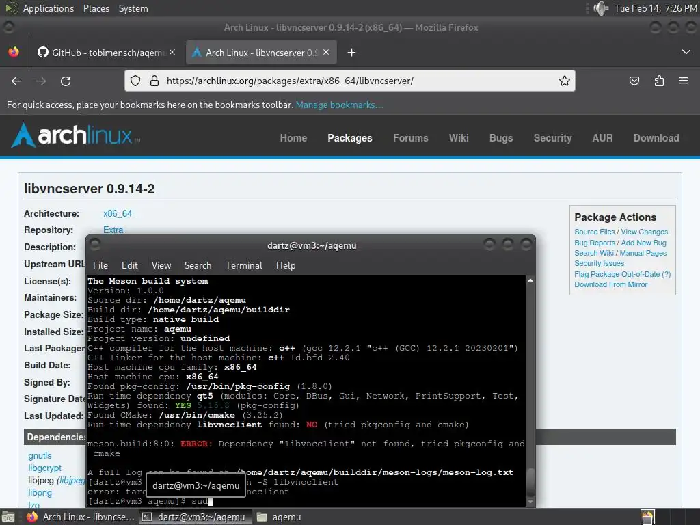This screenshot has height=525, width=700.
Task: Open the Wiki nav link
Action: click(x=459, y=138)
